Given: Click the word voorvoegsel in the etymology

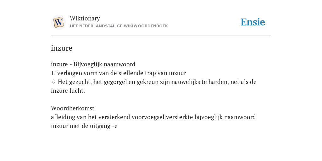Looking at the screenshot, I should point(148,117).
